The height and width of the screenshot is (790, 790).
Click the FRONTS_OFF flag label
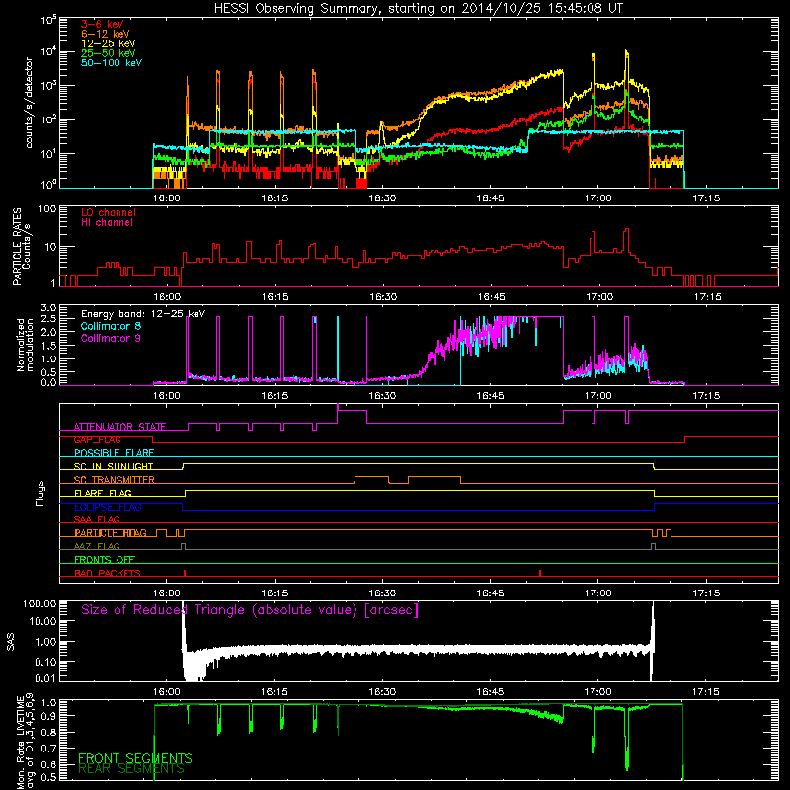[105, 559]
